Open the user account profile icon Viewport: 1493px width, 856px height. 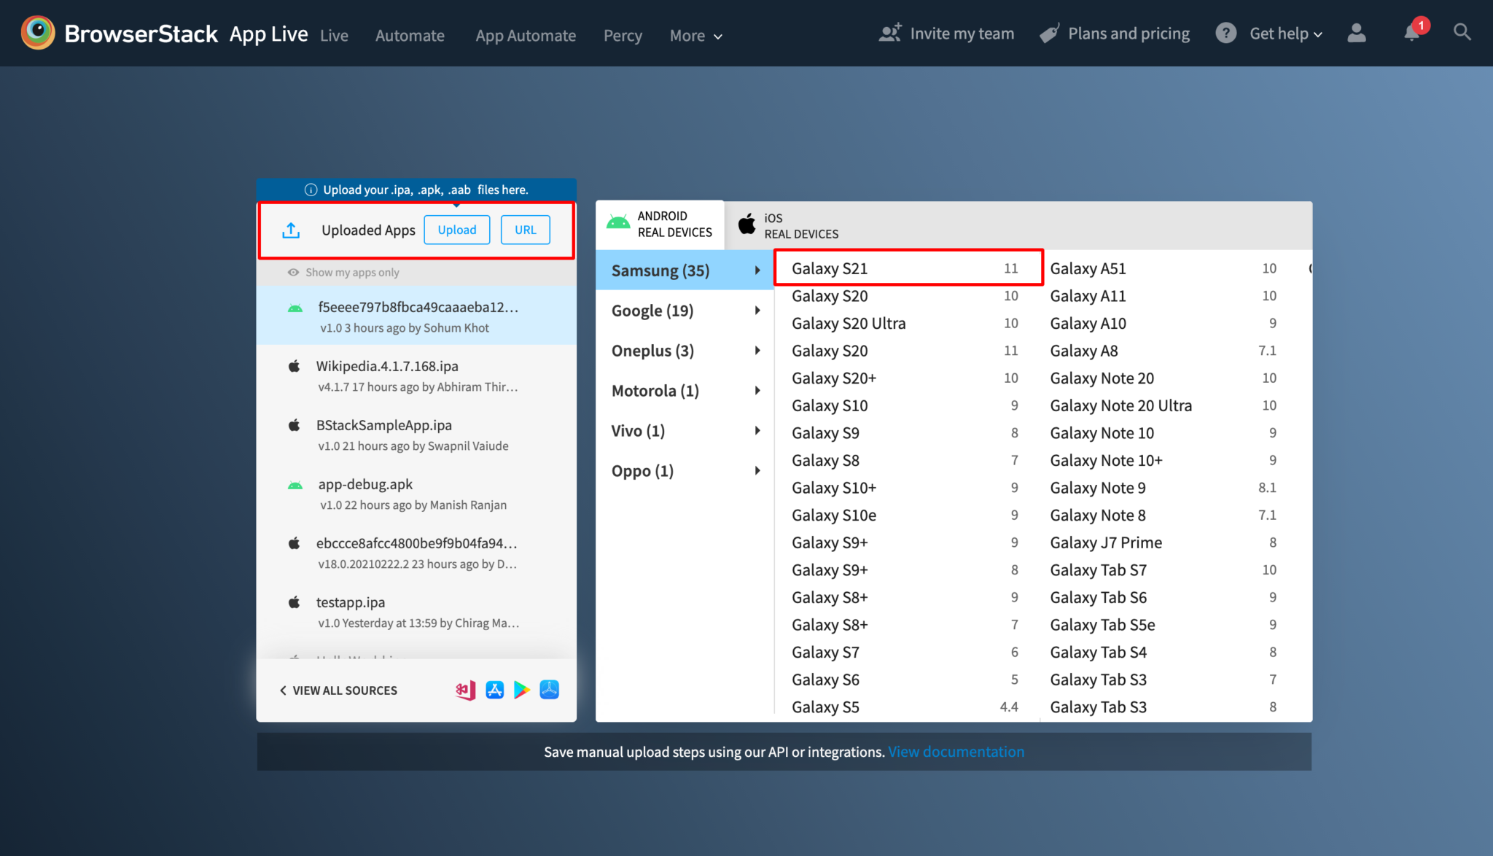[1356, 33]
